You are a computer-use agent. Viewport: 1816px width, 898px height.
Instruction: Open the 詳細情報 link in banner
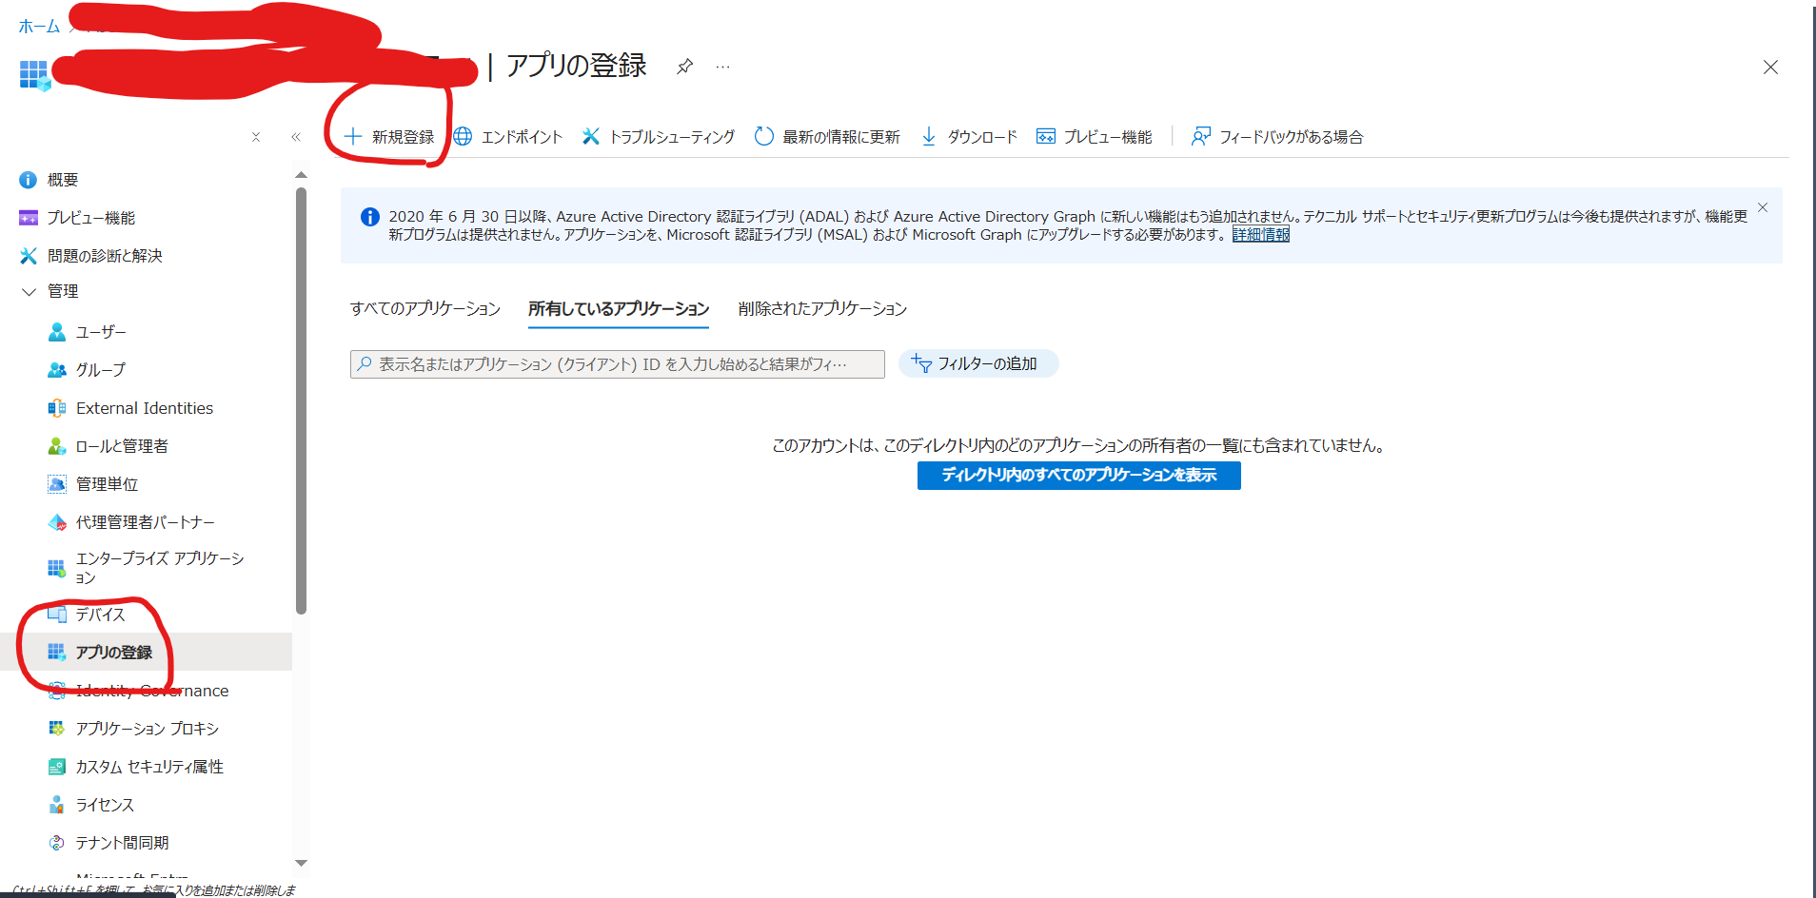[1261, 235]
